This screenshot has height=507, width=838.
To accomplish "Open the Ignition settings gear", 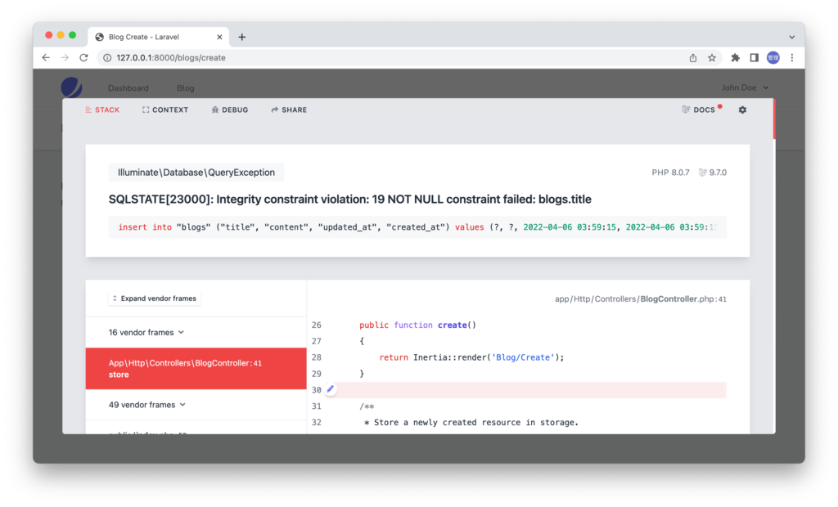I will pos(742,109).
